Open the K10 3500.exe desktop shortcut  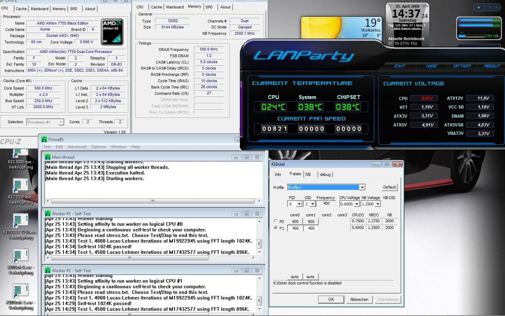click(x=20, y=192)
